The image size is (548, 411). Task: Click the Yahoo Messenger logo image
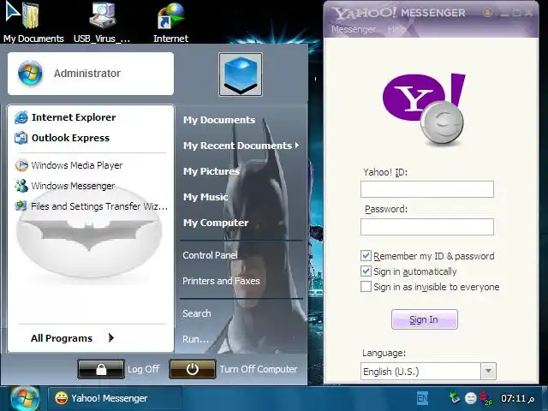[x=424, y=110]
